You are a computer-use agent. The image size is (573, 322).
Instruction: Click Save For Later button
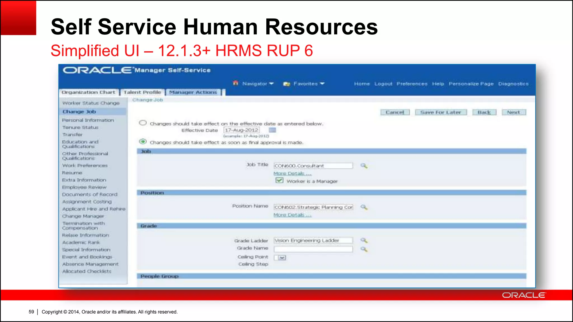[x=441, y=112]
